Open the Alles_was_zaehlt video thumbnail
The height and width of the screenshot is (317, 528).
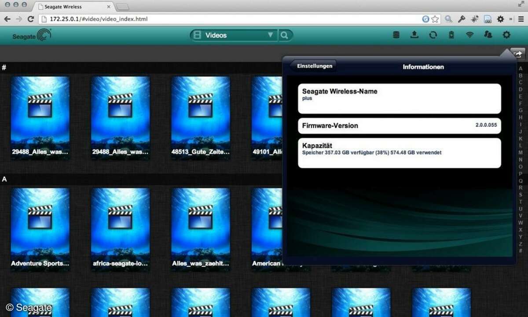coord(201,229)
